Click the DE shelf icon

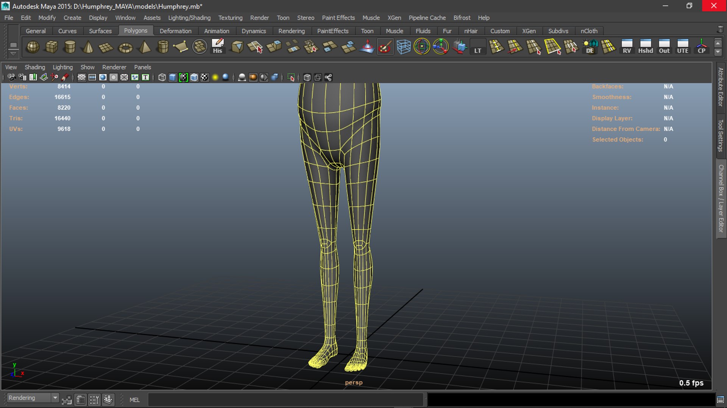[x=590, y=47]
